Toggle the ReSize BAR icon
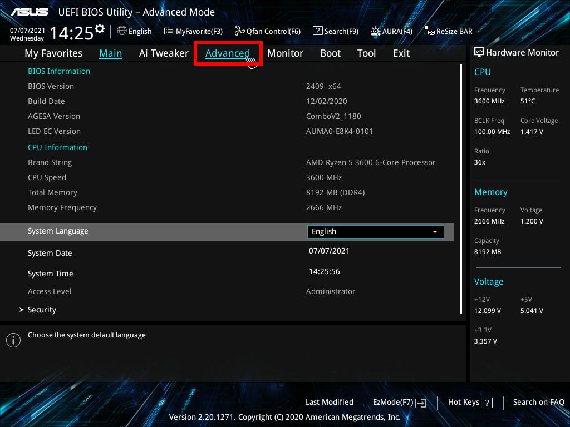570x427 pixels. pyautogui.click(x=429, y=31)
